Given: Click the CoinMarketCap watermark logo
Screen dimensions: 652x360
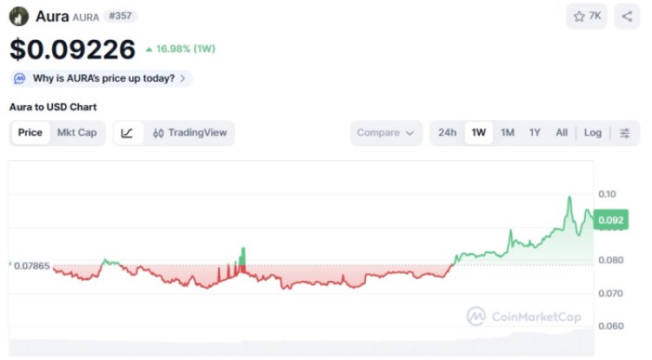Looking at the screenshot, I should 476,317.
